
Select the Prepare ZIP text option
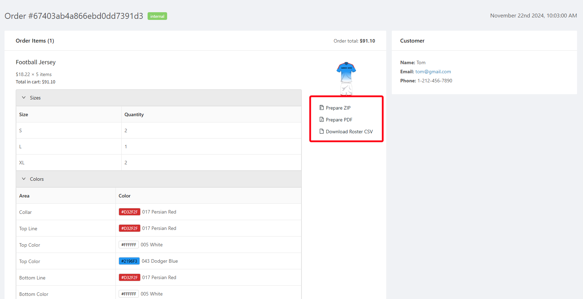[x=338, y=108]
